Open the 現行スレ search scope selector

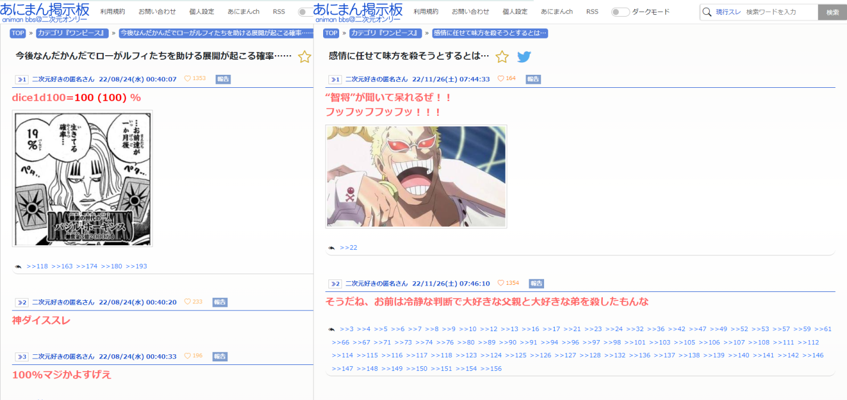tap(728, 12)
